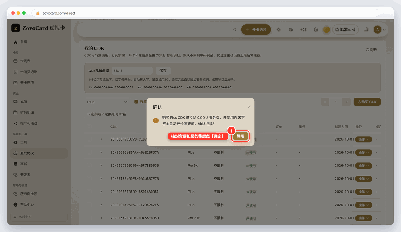Open 推广和活动 in the sidebar

[39, 123]
